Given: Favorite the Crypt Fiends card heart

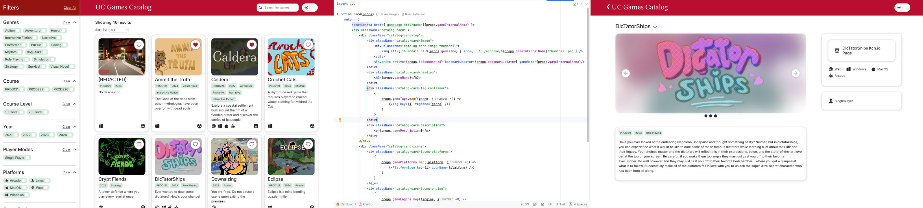Looking at the screenshot, I should point(139,144).
